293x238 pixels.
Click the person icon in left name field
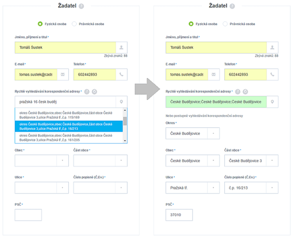pos(121,47)
